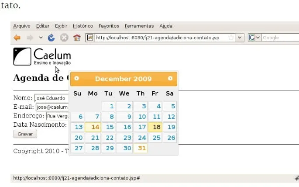Viewport: 299px width, 187px height.
Task: Go back with the orange arrow
Action: pos(17,38)
